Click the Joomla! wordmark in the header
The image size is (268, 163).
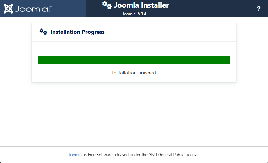[33, 9]
